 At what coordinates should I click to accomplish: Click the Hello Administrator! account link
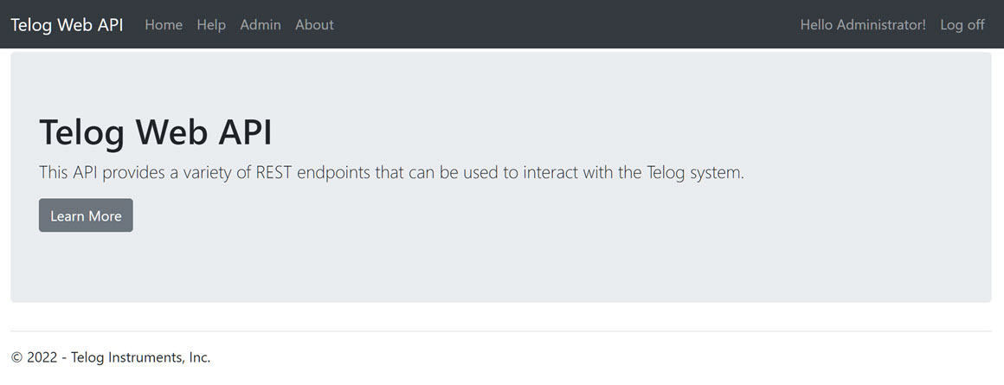[863, 25]
